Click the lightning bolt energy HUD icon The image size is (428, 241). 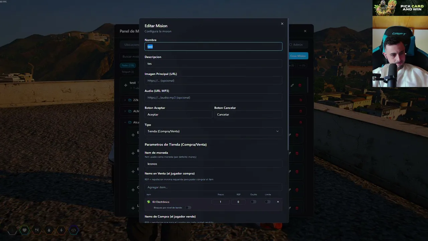coord(62,230)
